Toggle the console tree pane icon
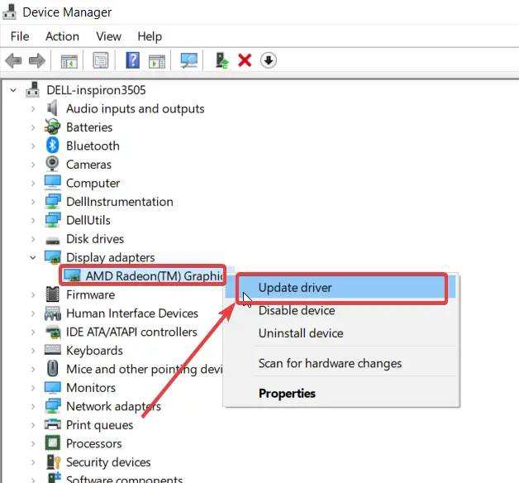Image resolution: width=519 pixels, height=483 pixels. point(69,61)
